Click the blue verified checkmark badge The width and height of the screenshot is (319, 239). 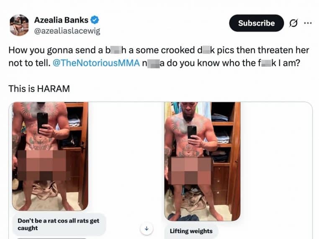95,20
